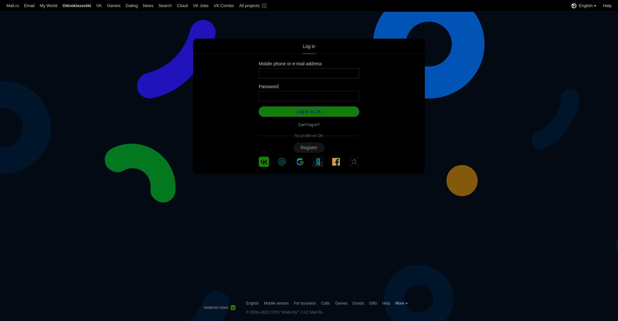
Task: Open VK Combo in the top navigation
Action: pos(224,6)
